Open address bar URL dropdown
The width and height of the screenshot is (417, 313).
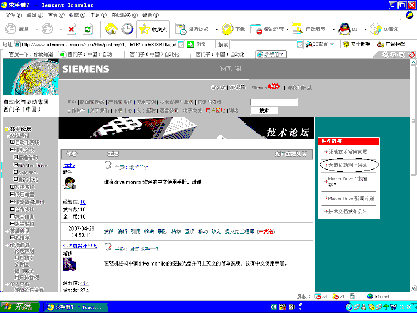[x=181, y=44]
